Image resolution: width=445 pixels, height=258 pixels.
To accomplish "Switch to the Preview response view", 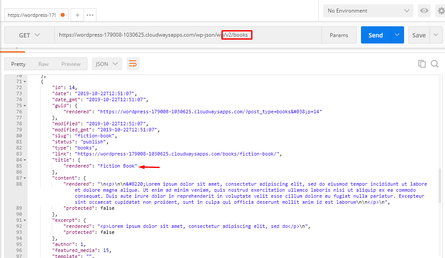I will click(x=71, y=64).
